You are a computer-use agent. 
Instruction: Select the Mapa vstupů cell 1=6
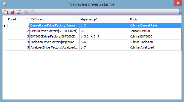pyautogui.click(x=104, y=42)
